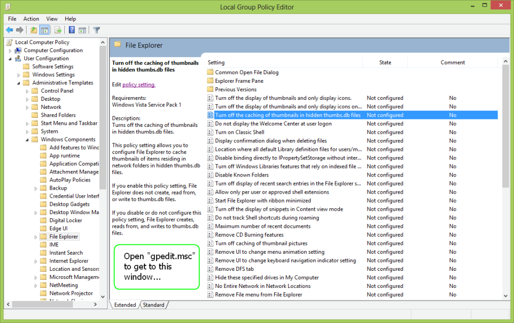Toggle Show/Hide Console Tree toolbar icon
This screenshot has width=514, height=323.
coord(44,30)
